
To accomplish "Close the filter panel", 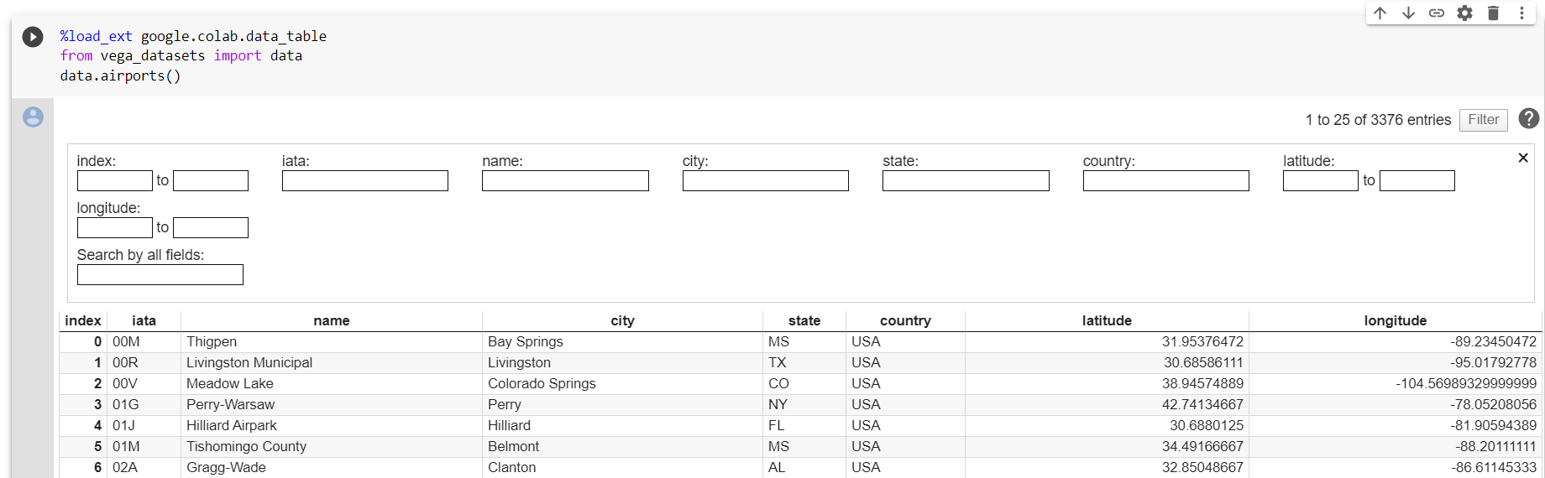I will coord(1523,158).
